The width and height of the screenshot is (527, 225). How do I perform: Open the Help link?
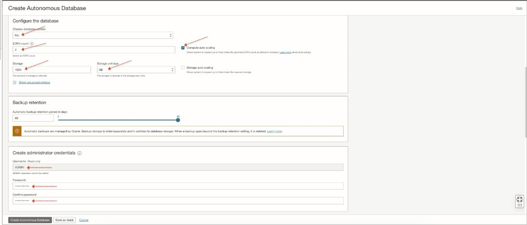(519, 8)
